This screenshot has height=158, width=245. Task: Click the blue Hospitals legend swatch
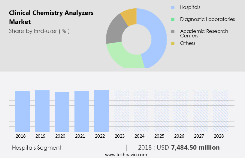[173, 7]
